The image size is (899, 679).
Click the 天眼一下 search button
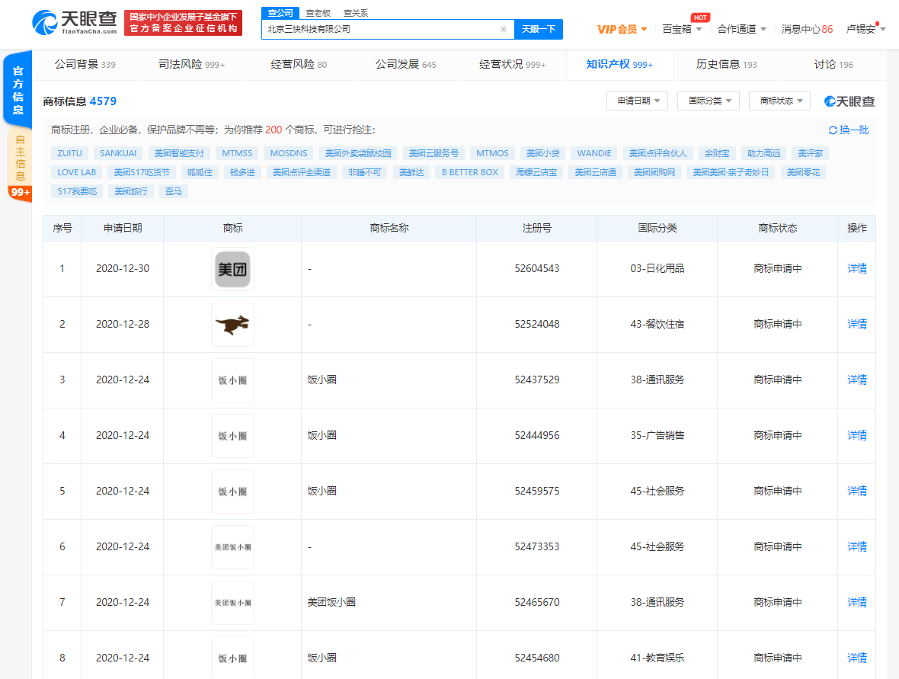tap(539, 30)
